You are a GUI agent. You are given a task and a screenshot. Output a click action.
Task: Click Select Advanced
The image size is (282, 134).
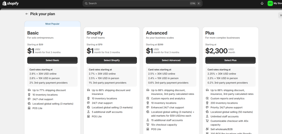point(171,60)
